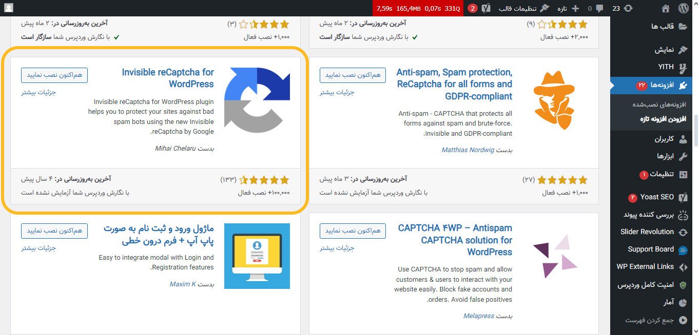Open the 'Invisible reCaptcha for WordPress' title link

168,78
